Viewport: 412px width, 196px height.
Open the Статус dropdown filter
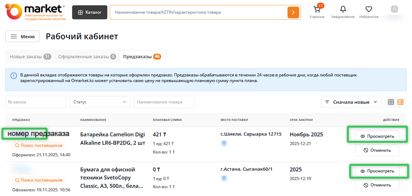coord(100,102)
